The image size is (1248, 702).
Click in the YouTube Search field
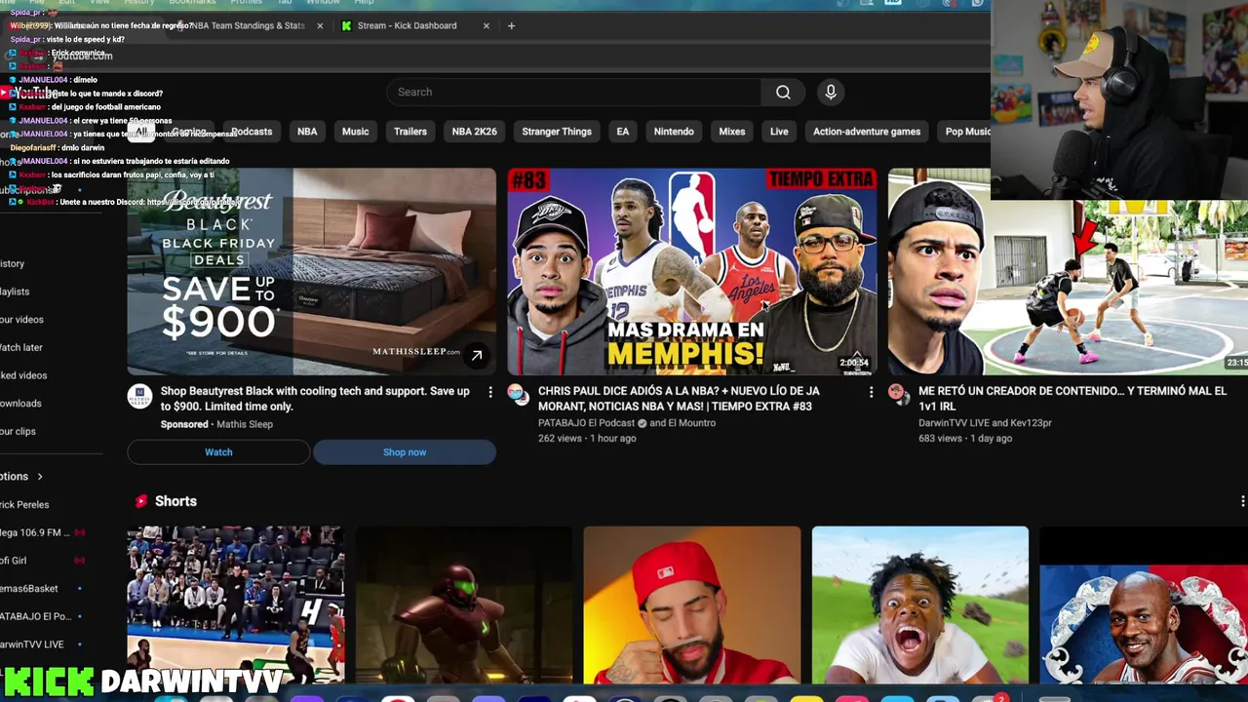(574, 92)
